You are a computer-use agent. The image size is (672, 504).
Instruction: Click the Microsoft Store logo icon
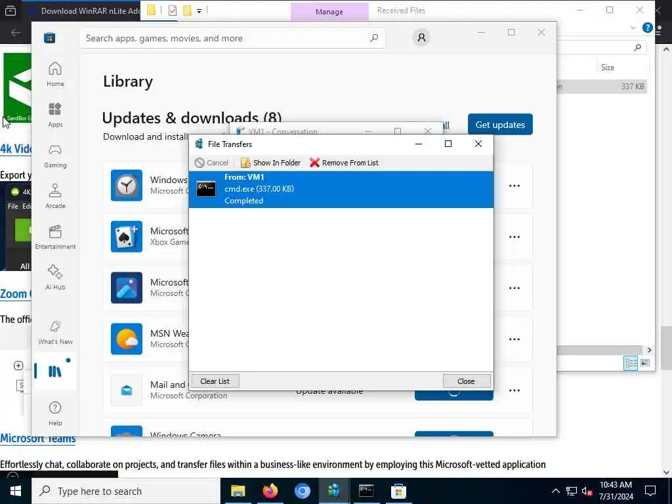click(x=49, y=37)
